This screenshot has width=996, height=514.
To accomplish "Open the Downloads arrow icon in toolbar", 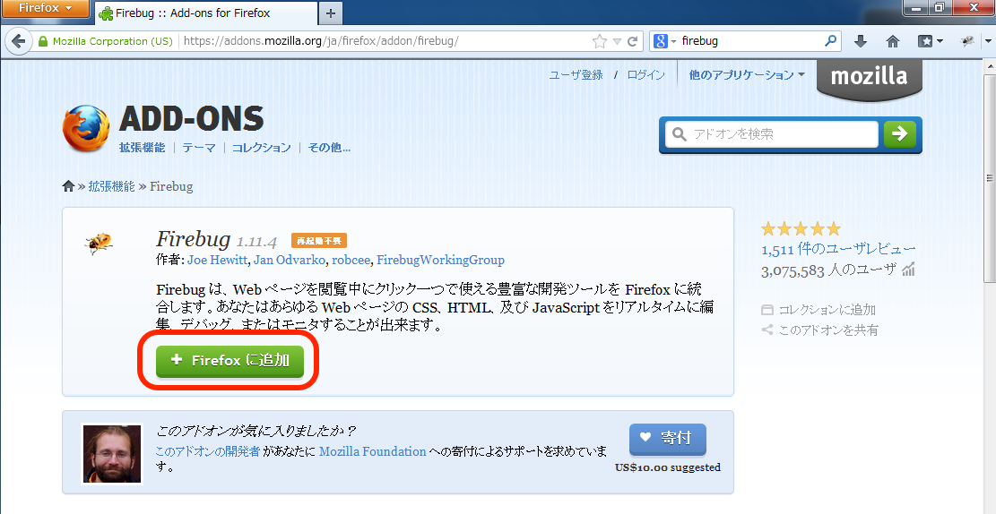I will [861, 41].
